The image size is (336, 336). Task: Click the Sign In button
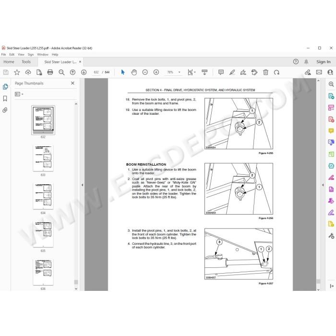click(324, 62)
